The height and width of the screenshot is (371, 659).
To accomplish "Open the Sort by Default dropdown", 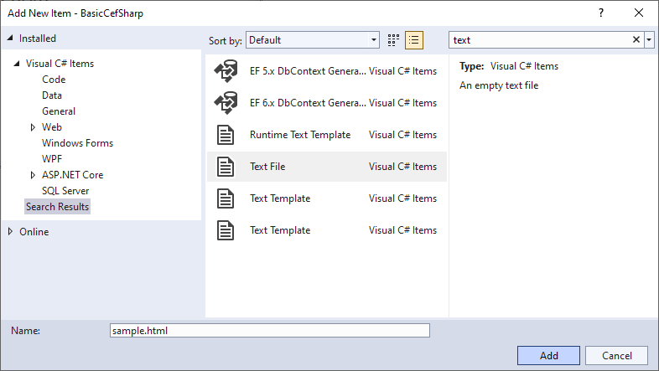I will (x=313, y=40).
